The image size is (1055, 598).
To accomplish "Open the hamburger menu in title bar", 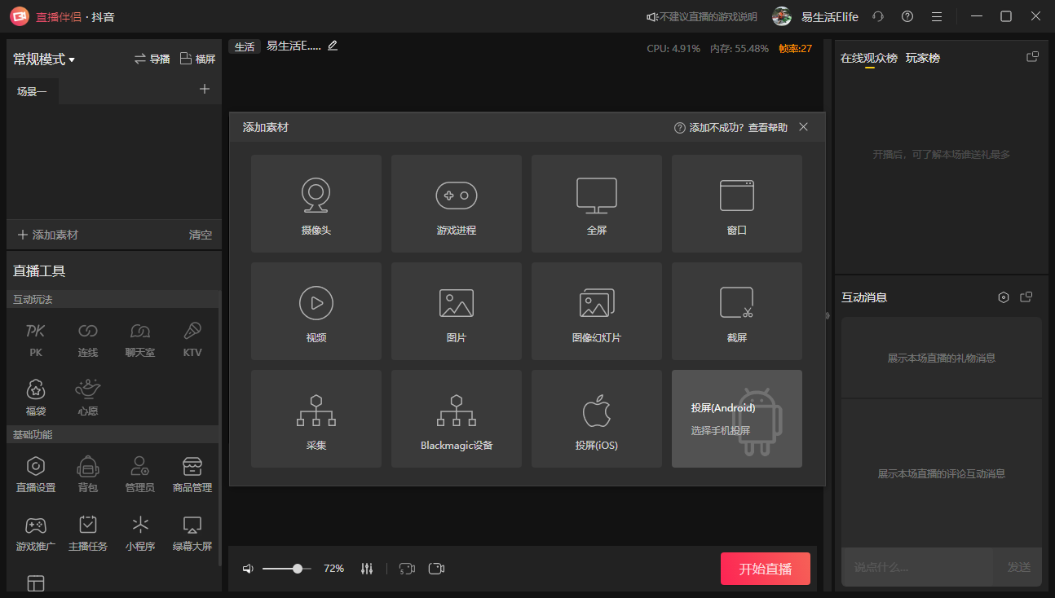I will (x=936, y=16).
